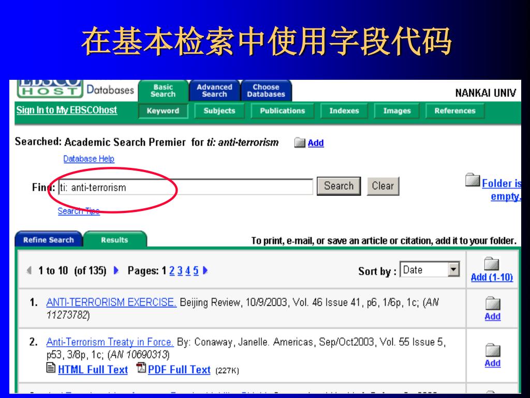Switch to the Basic Search tab
The width and height of the screenshot is (530, 398).
click(x=163, y=91)
